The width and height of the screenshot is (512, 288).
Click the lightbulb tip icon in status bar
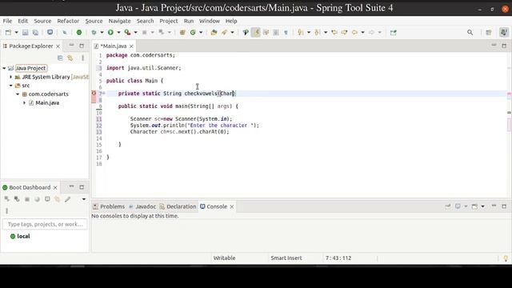tap(506, 258)
